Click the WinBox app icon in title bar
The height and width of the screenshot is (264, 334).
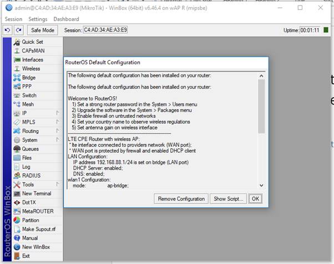(9, 8)
